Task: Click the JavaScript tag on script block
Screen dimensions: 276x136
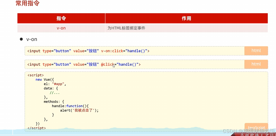Action: [x=256, y=128]
